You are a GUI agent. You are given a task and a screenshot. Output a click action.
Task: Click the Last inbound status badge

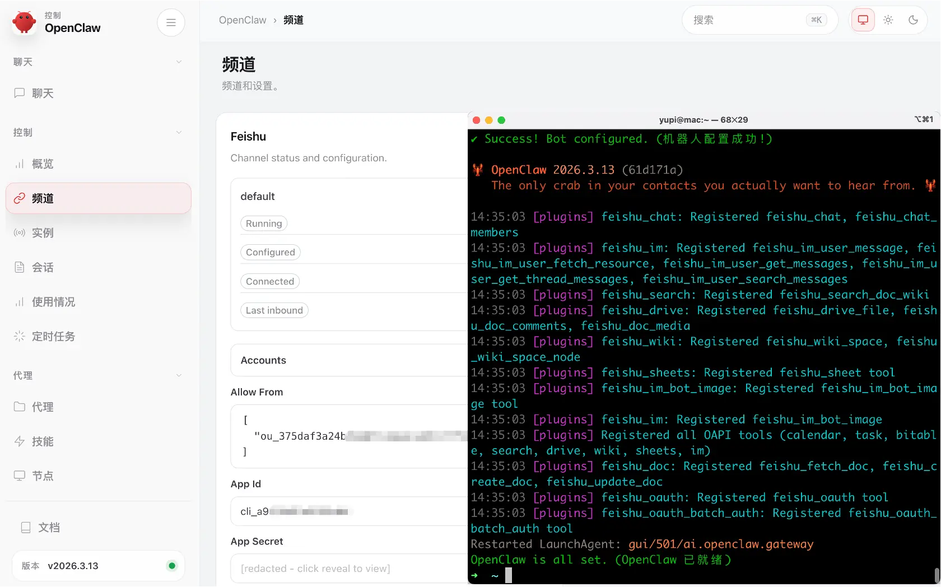click(274, 310)
